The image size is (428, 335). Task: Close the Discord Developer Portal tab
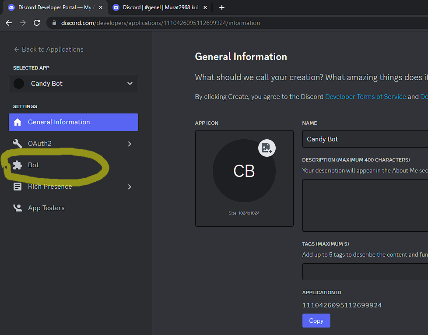(x=101, y=7)
